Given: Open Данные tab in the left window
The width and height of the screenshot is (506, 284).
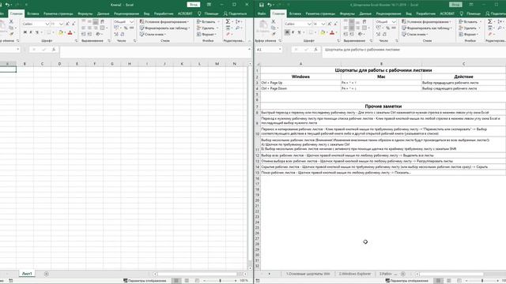Looking at the screenshot, I should (x=103, y=13).
